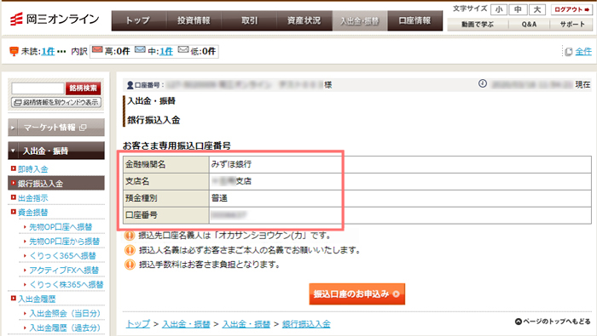The height and width of the screenshot is (336, 597).
Task: Open the サポート page
Action: (x=572, y=25)
